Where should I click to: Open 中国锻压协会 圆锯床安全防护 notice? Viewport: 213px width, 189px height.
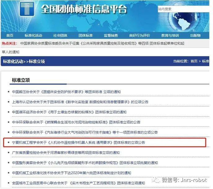(x=66, y=92)
